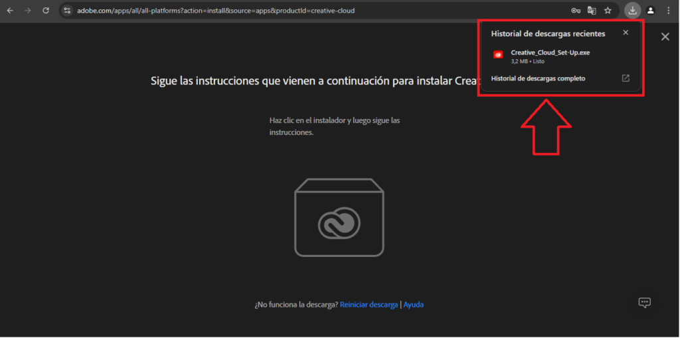
Task: Close the Adobe install instructions overlay
Action: tap(665, 37)
